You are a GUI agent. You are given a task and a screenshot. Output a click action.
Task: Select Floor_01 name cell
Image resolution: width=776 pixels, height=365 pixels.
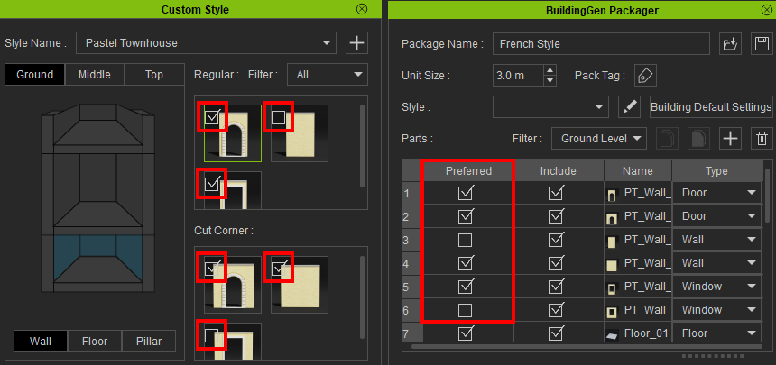point(637,333)
